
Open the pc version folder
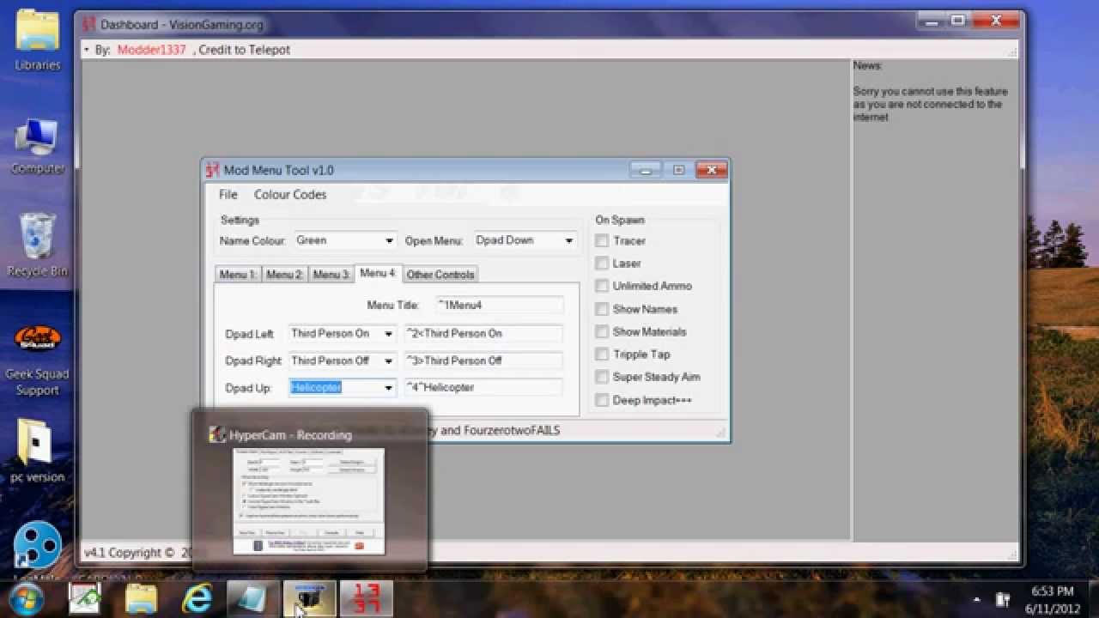[38, 451]
